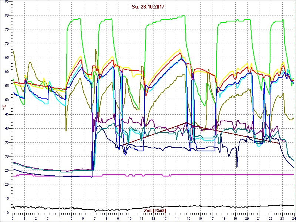
Task: Click hour 14 on the time axis
Action: point(177,218)
